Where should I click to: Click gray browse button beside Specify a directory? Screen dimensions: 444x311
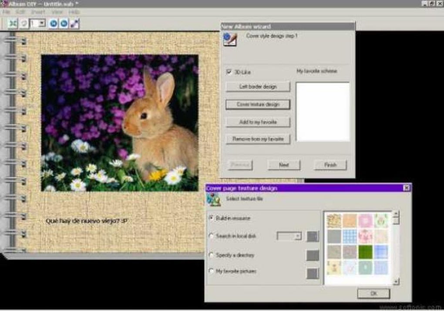313,255
